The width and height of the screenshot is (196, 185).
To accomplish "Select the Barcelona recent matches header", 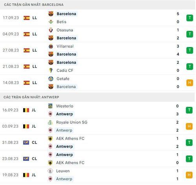I will click(97, 5).
